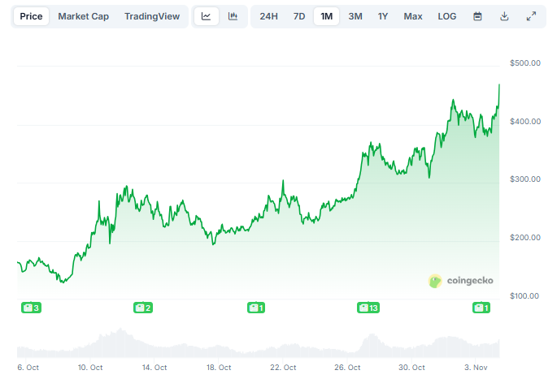This screenshot has height=379, width=557.
Task: Switch to the Market Cap tab
Action: tap(83, 16)
